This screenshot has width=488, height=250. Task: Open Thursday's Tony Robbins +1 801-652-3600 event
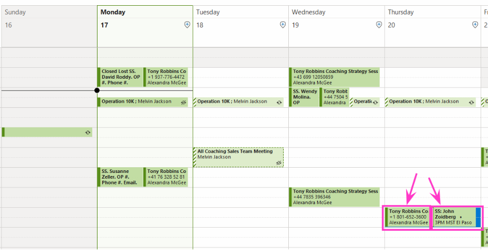tap(407, 217)
